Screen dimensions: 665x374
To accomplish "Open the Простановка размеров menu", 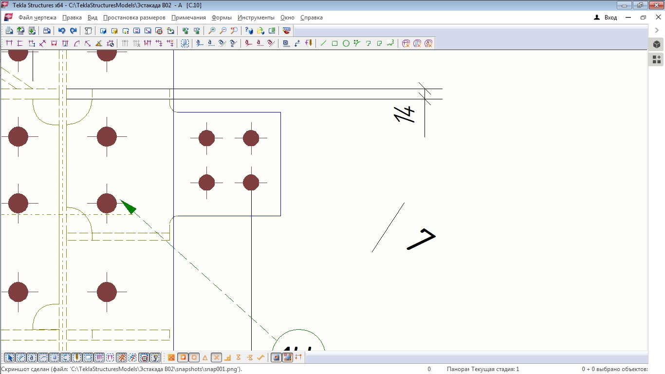I will click(134, 18).
